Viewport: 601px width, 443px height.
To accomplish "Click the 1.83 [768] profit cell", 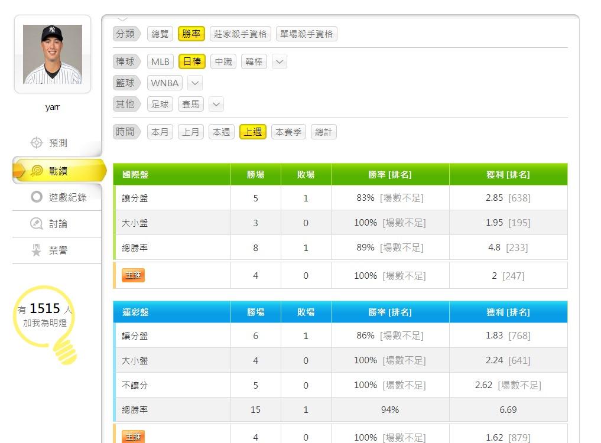I will [x=508, y=335].
